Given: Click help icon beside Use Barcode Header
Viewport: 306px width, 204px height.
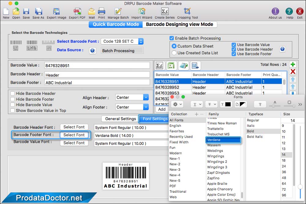Looking at the screenshot, I should coord(282,49).
